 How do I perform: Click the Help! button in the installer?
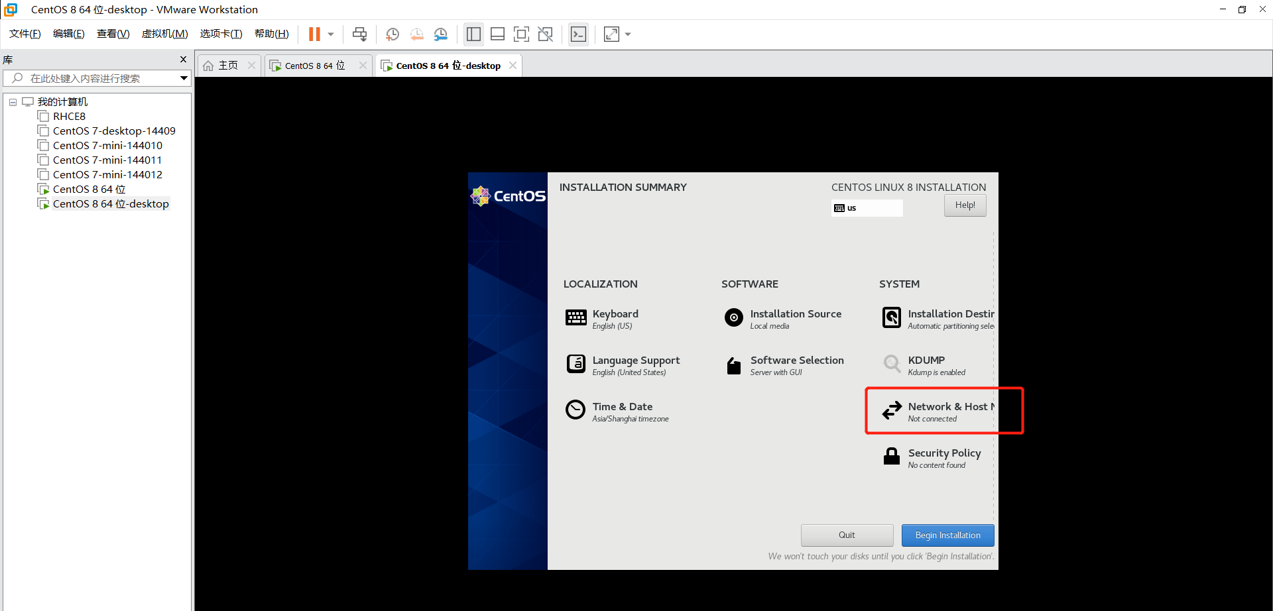pyautogui.click(x=965, y=205)
